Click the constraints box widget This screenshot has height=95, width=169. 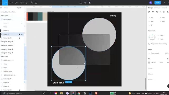pyautogui.click(x=152, y=37)
